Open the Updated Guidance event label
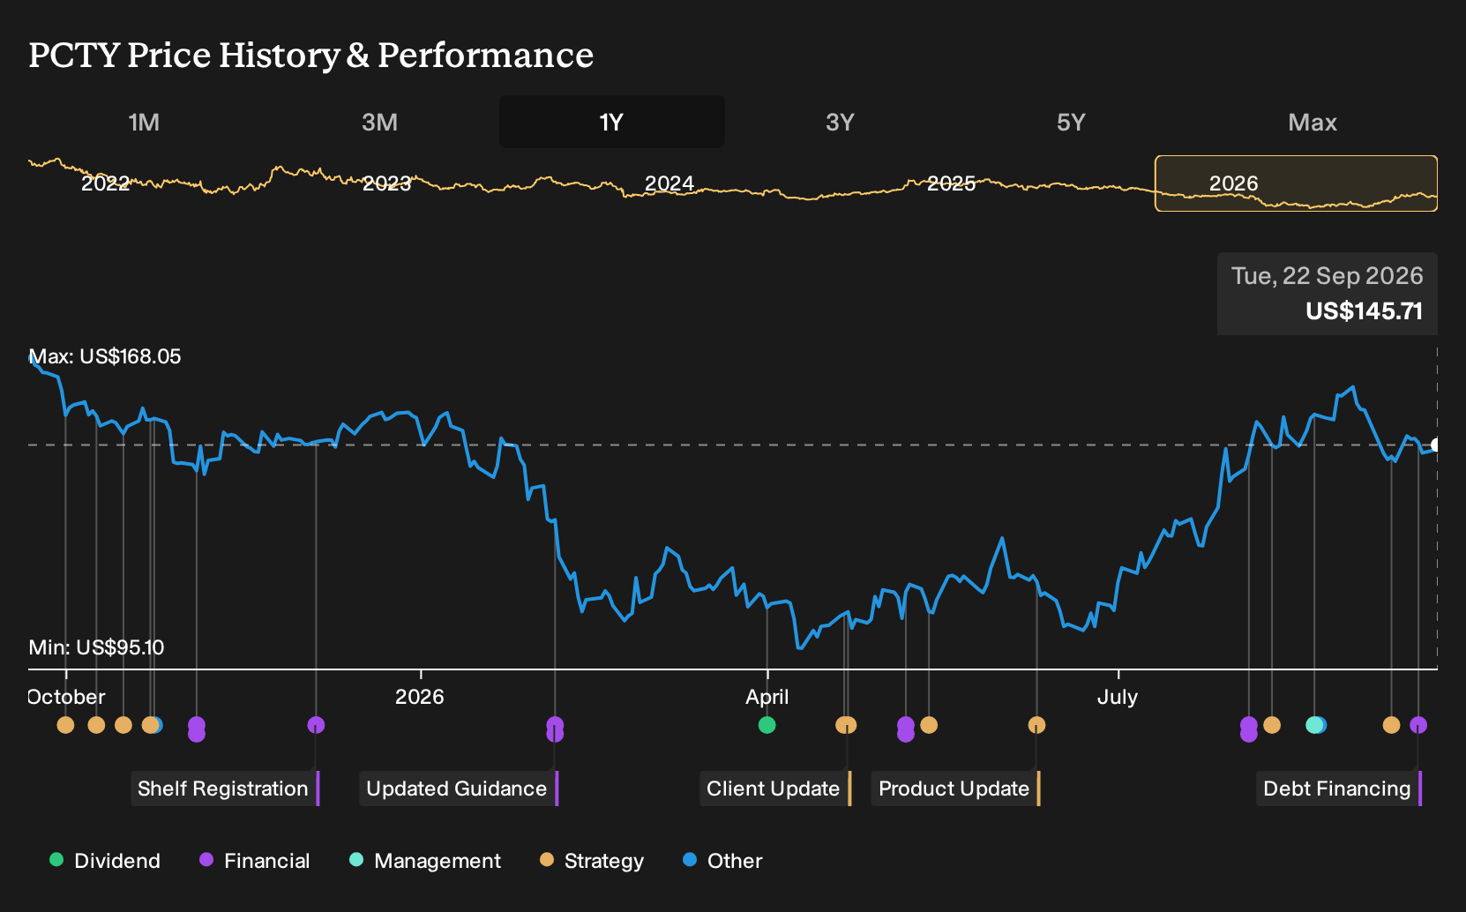Image resolution: width=1466 pixels, height=912 pixels. [x=459, y=789]
